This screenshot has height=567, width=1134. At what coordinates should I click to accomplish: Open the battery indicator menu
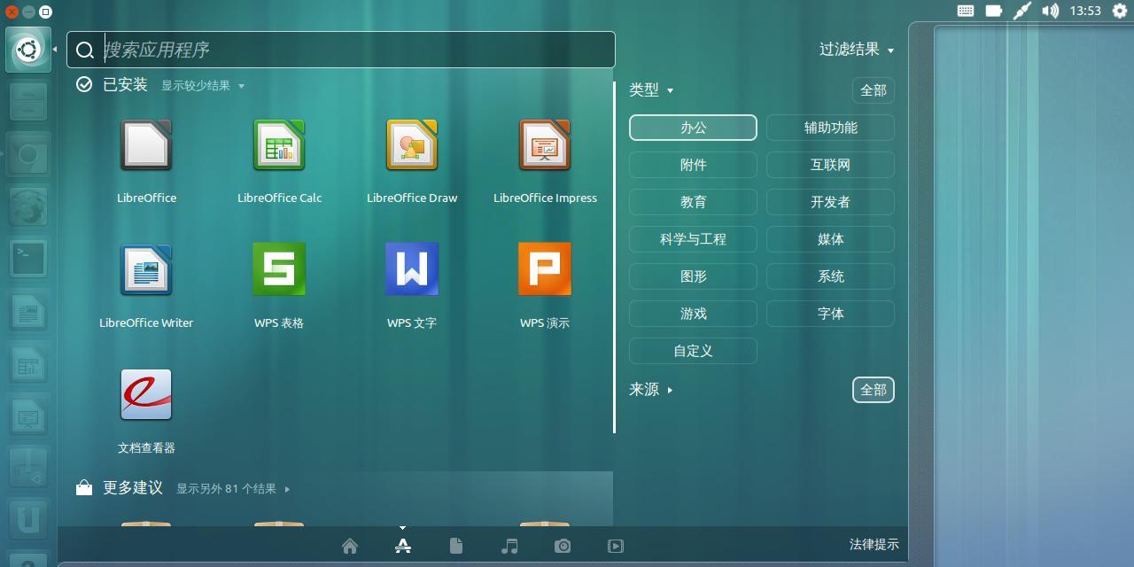pyautogui.click(x=994, y=11)
